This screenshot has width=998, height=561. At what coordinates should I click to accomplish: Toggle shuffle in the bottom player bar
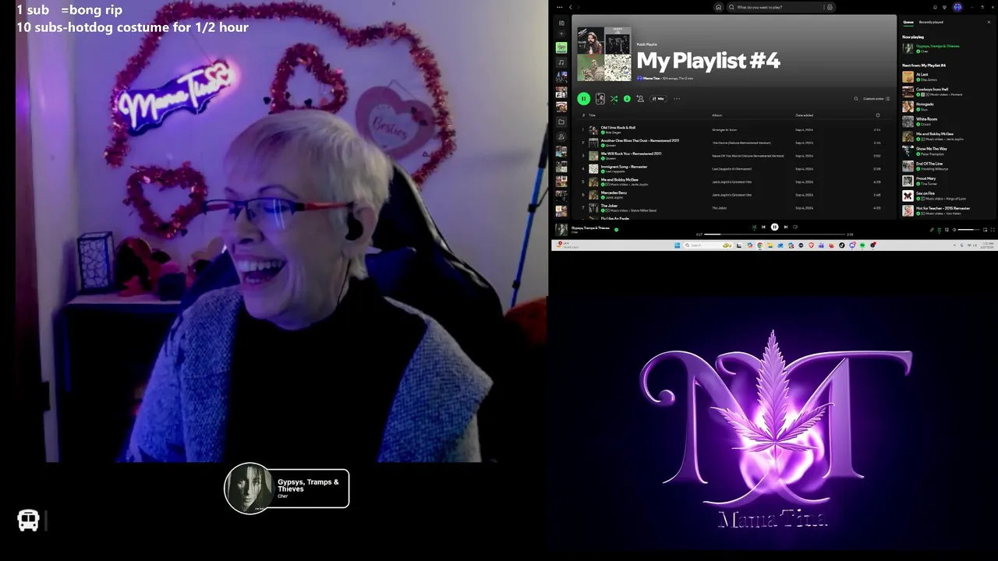pos(754,227)
